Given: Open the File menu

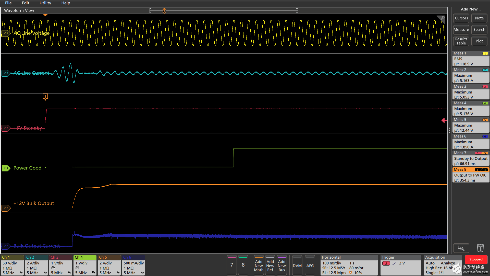Looking at the screenshot, I should coord(8,3).
